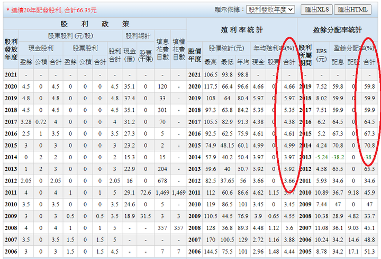Click the 678 dividend fill days cell
The image size is (381, 259).
[x=162, y=181]
